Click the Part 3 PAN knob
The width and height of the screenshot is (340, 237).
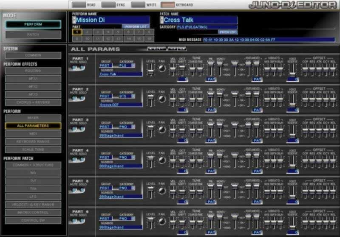(162, 130)
